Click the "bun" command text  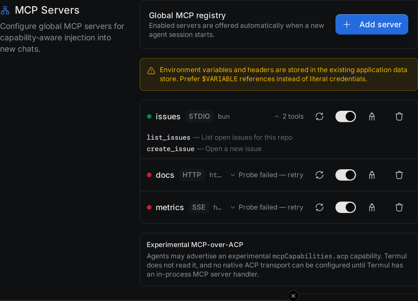click(x=224, y=116)
